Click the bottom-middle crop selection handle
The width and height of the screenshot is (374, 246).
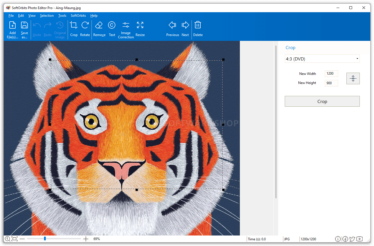pyautogui.click(x=137, y=190)
